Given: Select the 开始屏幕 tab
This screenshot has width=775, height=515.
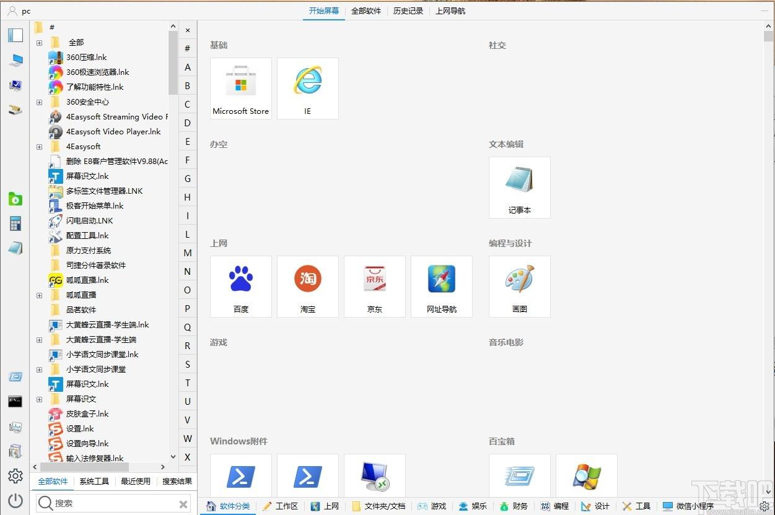Looking at the screenshot, I should pos(324,11).
